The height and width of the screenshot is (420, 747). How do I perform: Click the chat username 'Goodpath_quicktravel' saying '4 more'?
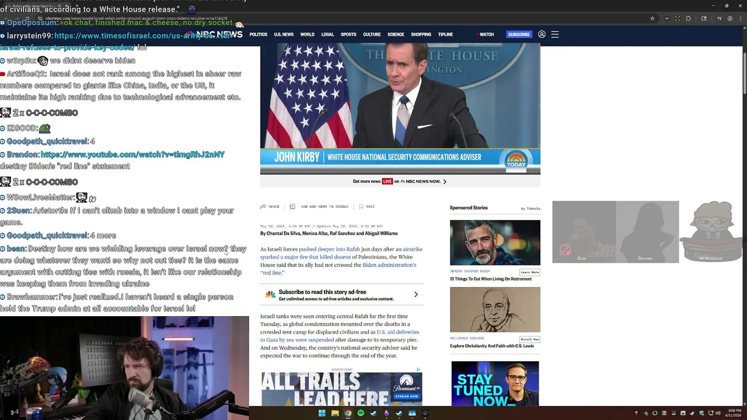point(47,236)
